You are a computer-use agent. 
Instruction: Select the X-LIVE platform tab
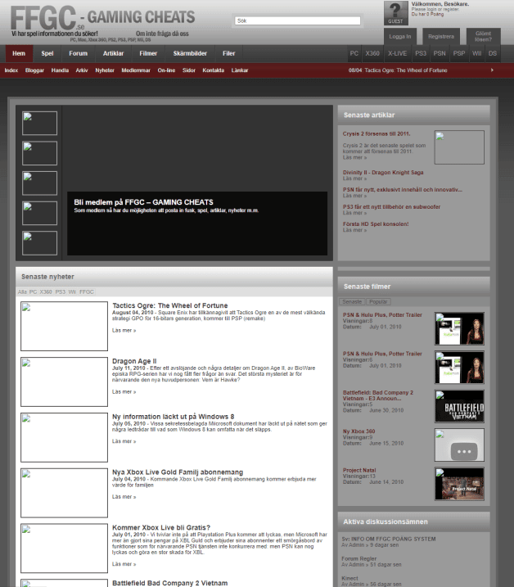click(x=397, y=53)
